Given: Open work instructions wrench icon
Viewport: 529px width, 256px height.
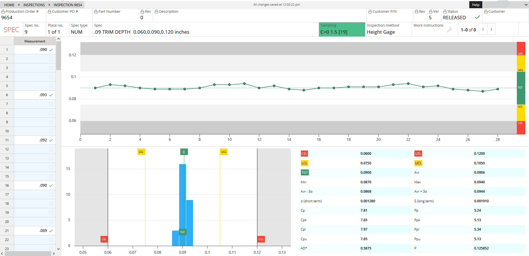Looking at the screenshot, I should 449,30.
